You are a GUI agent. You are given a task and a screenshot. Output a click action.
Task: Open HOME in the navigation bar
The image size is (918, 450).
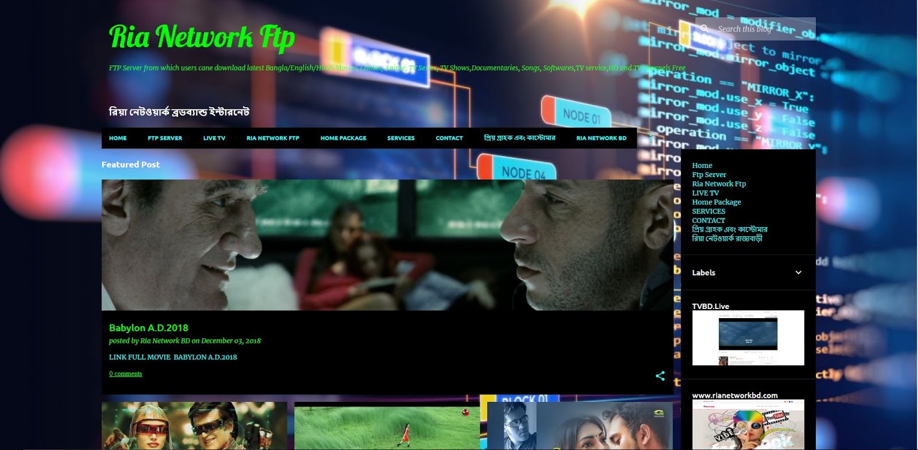(x=118, y=138)
